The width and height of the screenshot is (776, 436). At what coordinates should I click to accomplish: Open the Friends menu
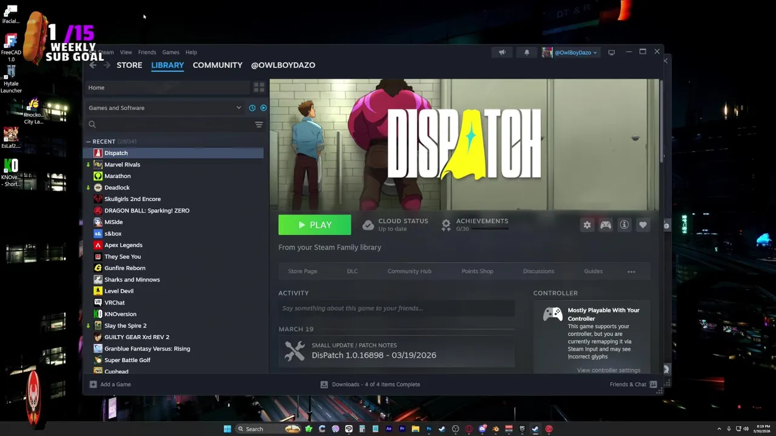[147, 52]
